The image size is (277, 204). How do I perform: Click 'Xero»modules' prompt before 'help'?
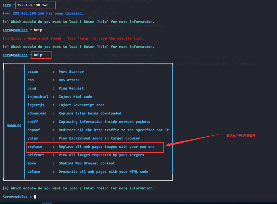[x=15, y=55]
